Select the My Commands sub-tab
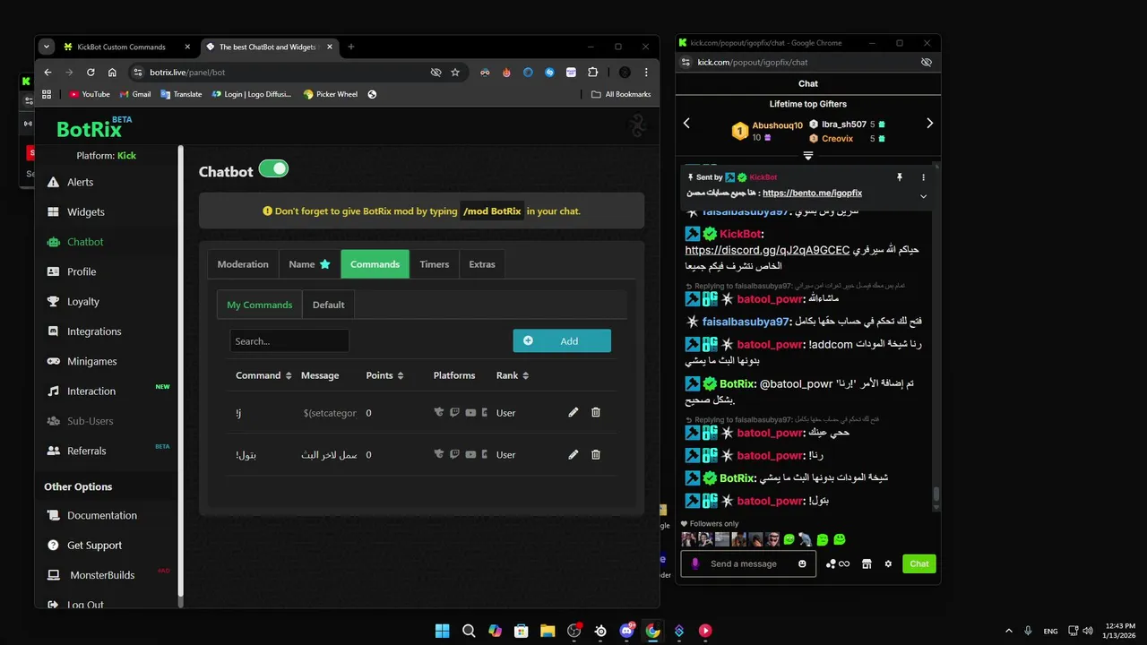The image size is (1147, 645). [259, 305]
